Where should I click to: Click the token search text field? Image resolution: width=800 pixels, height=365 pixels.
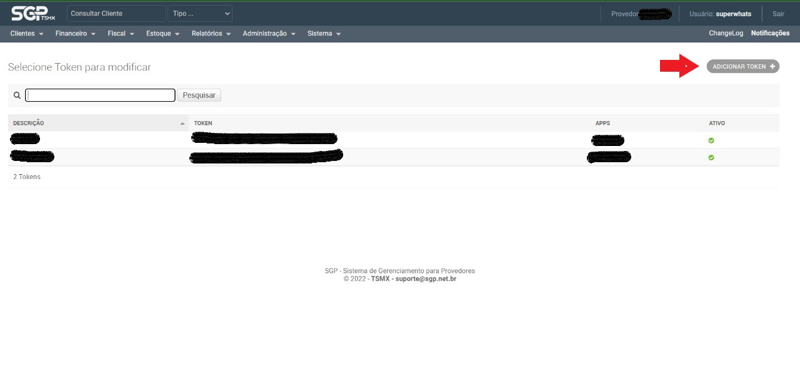pyautogui.click(x=100, y=95)
